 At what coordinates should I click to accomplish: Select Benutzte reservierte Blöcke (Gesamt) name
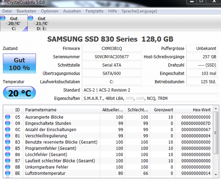[61, 142]
